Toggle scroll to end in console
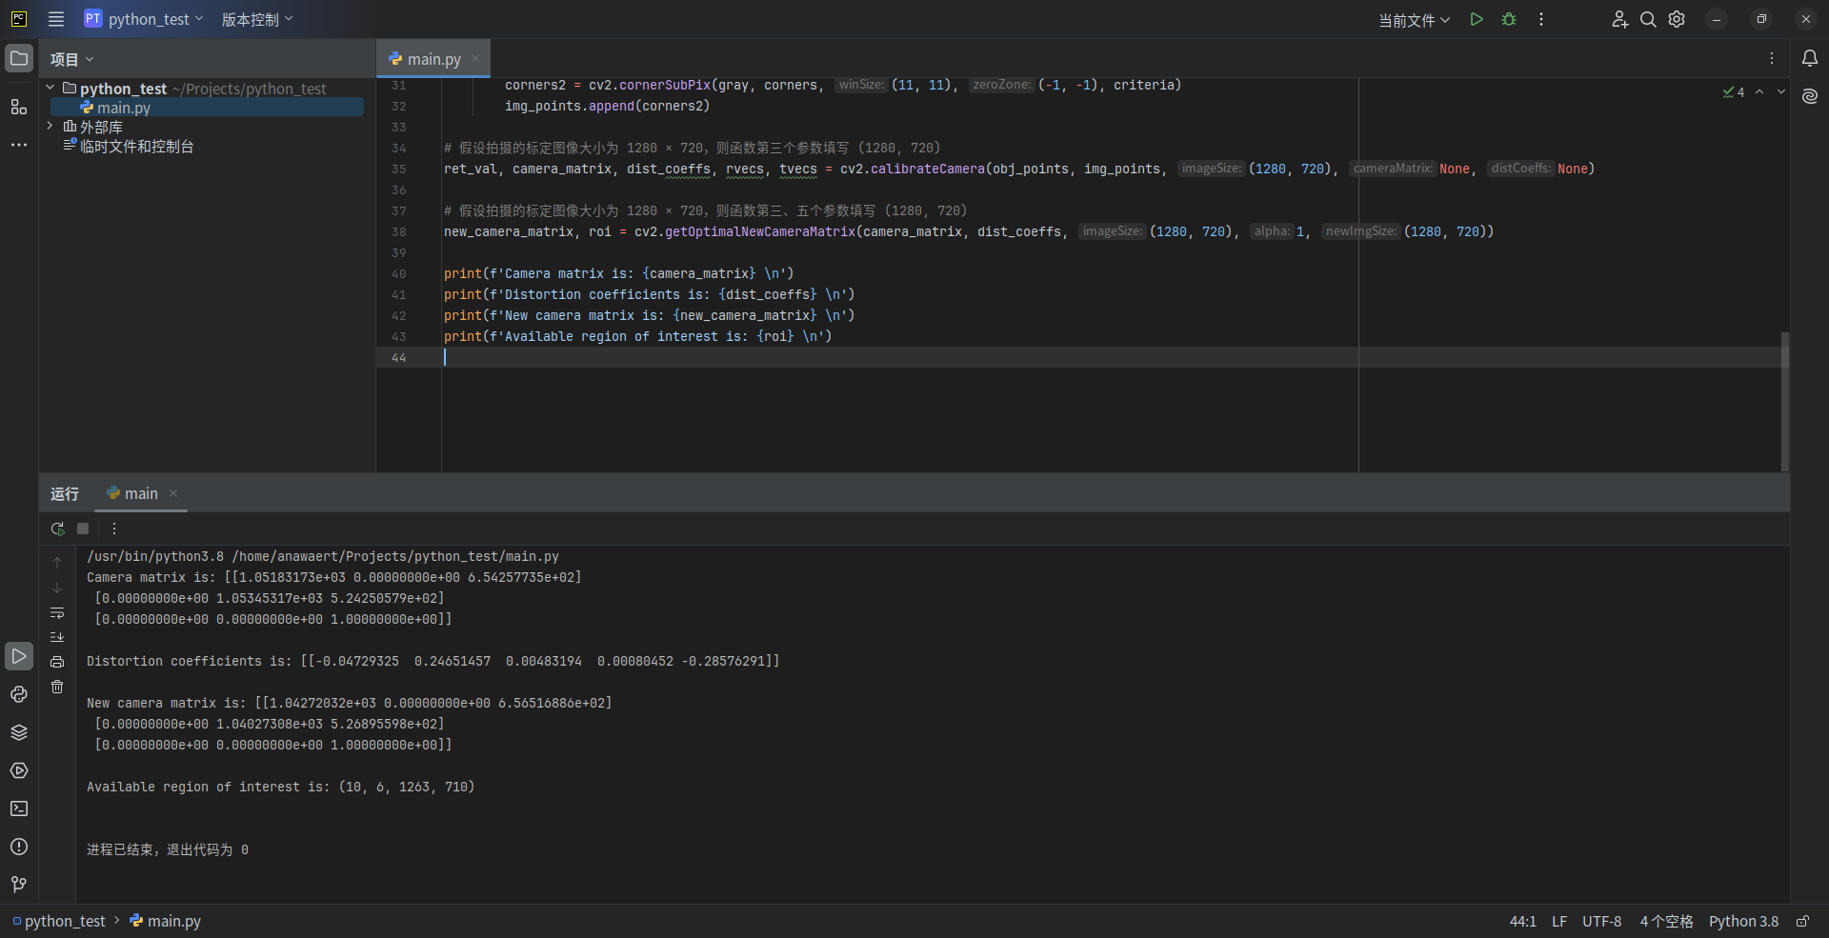This screenshot has width=1829, height=938. point(57,637)
